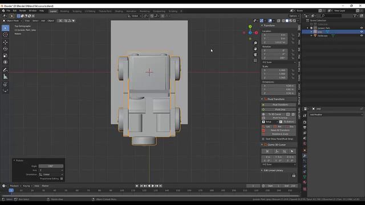The width and height of the screenshot is (365, 205).
Task: Select the Annotate tool
Action: point(5,69)
